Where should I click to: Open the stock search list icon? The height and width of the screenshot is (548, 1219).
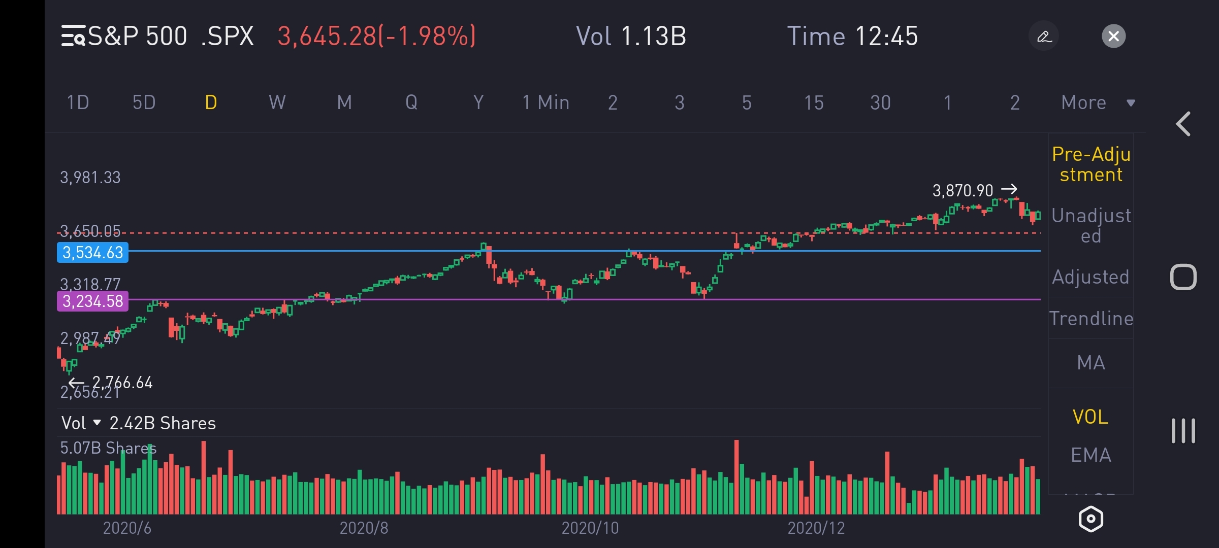click(73, 36)
